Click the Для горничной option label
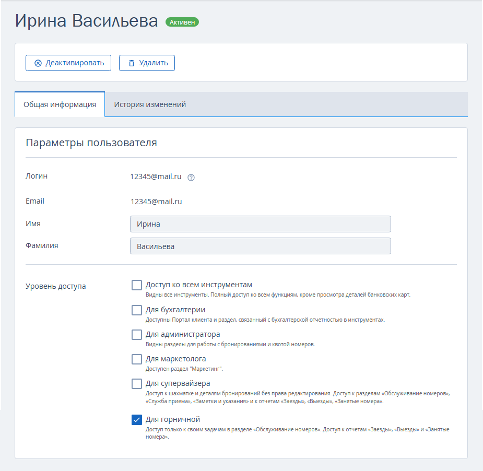This screenshot has width=483, height=471. (x=173, y=419)
